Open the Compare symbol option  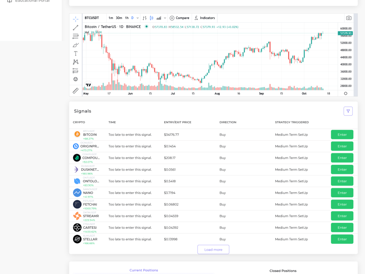click(180, 18)
